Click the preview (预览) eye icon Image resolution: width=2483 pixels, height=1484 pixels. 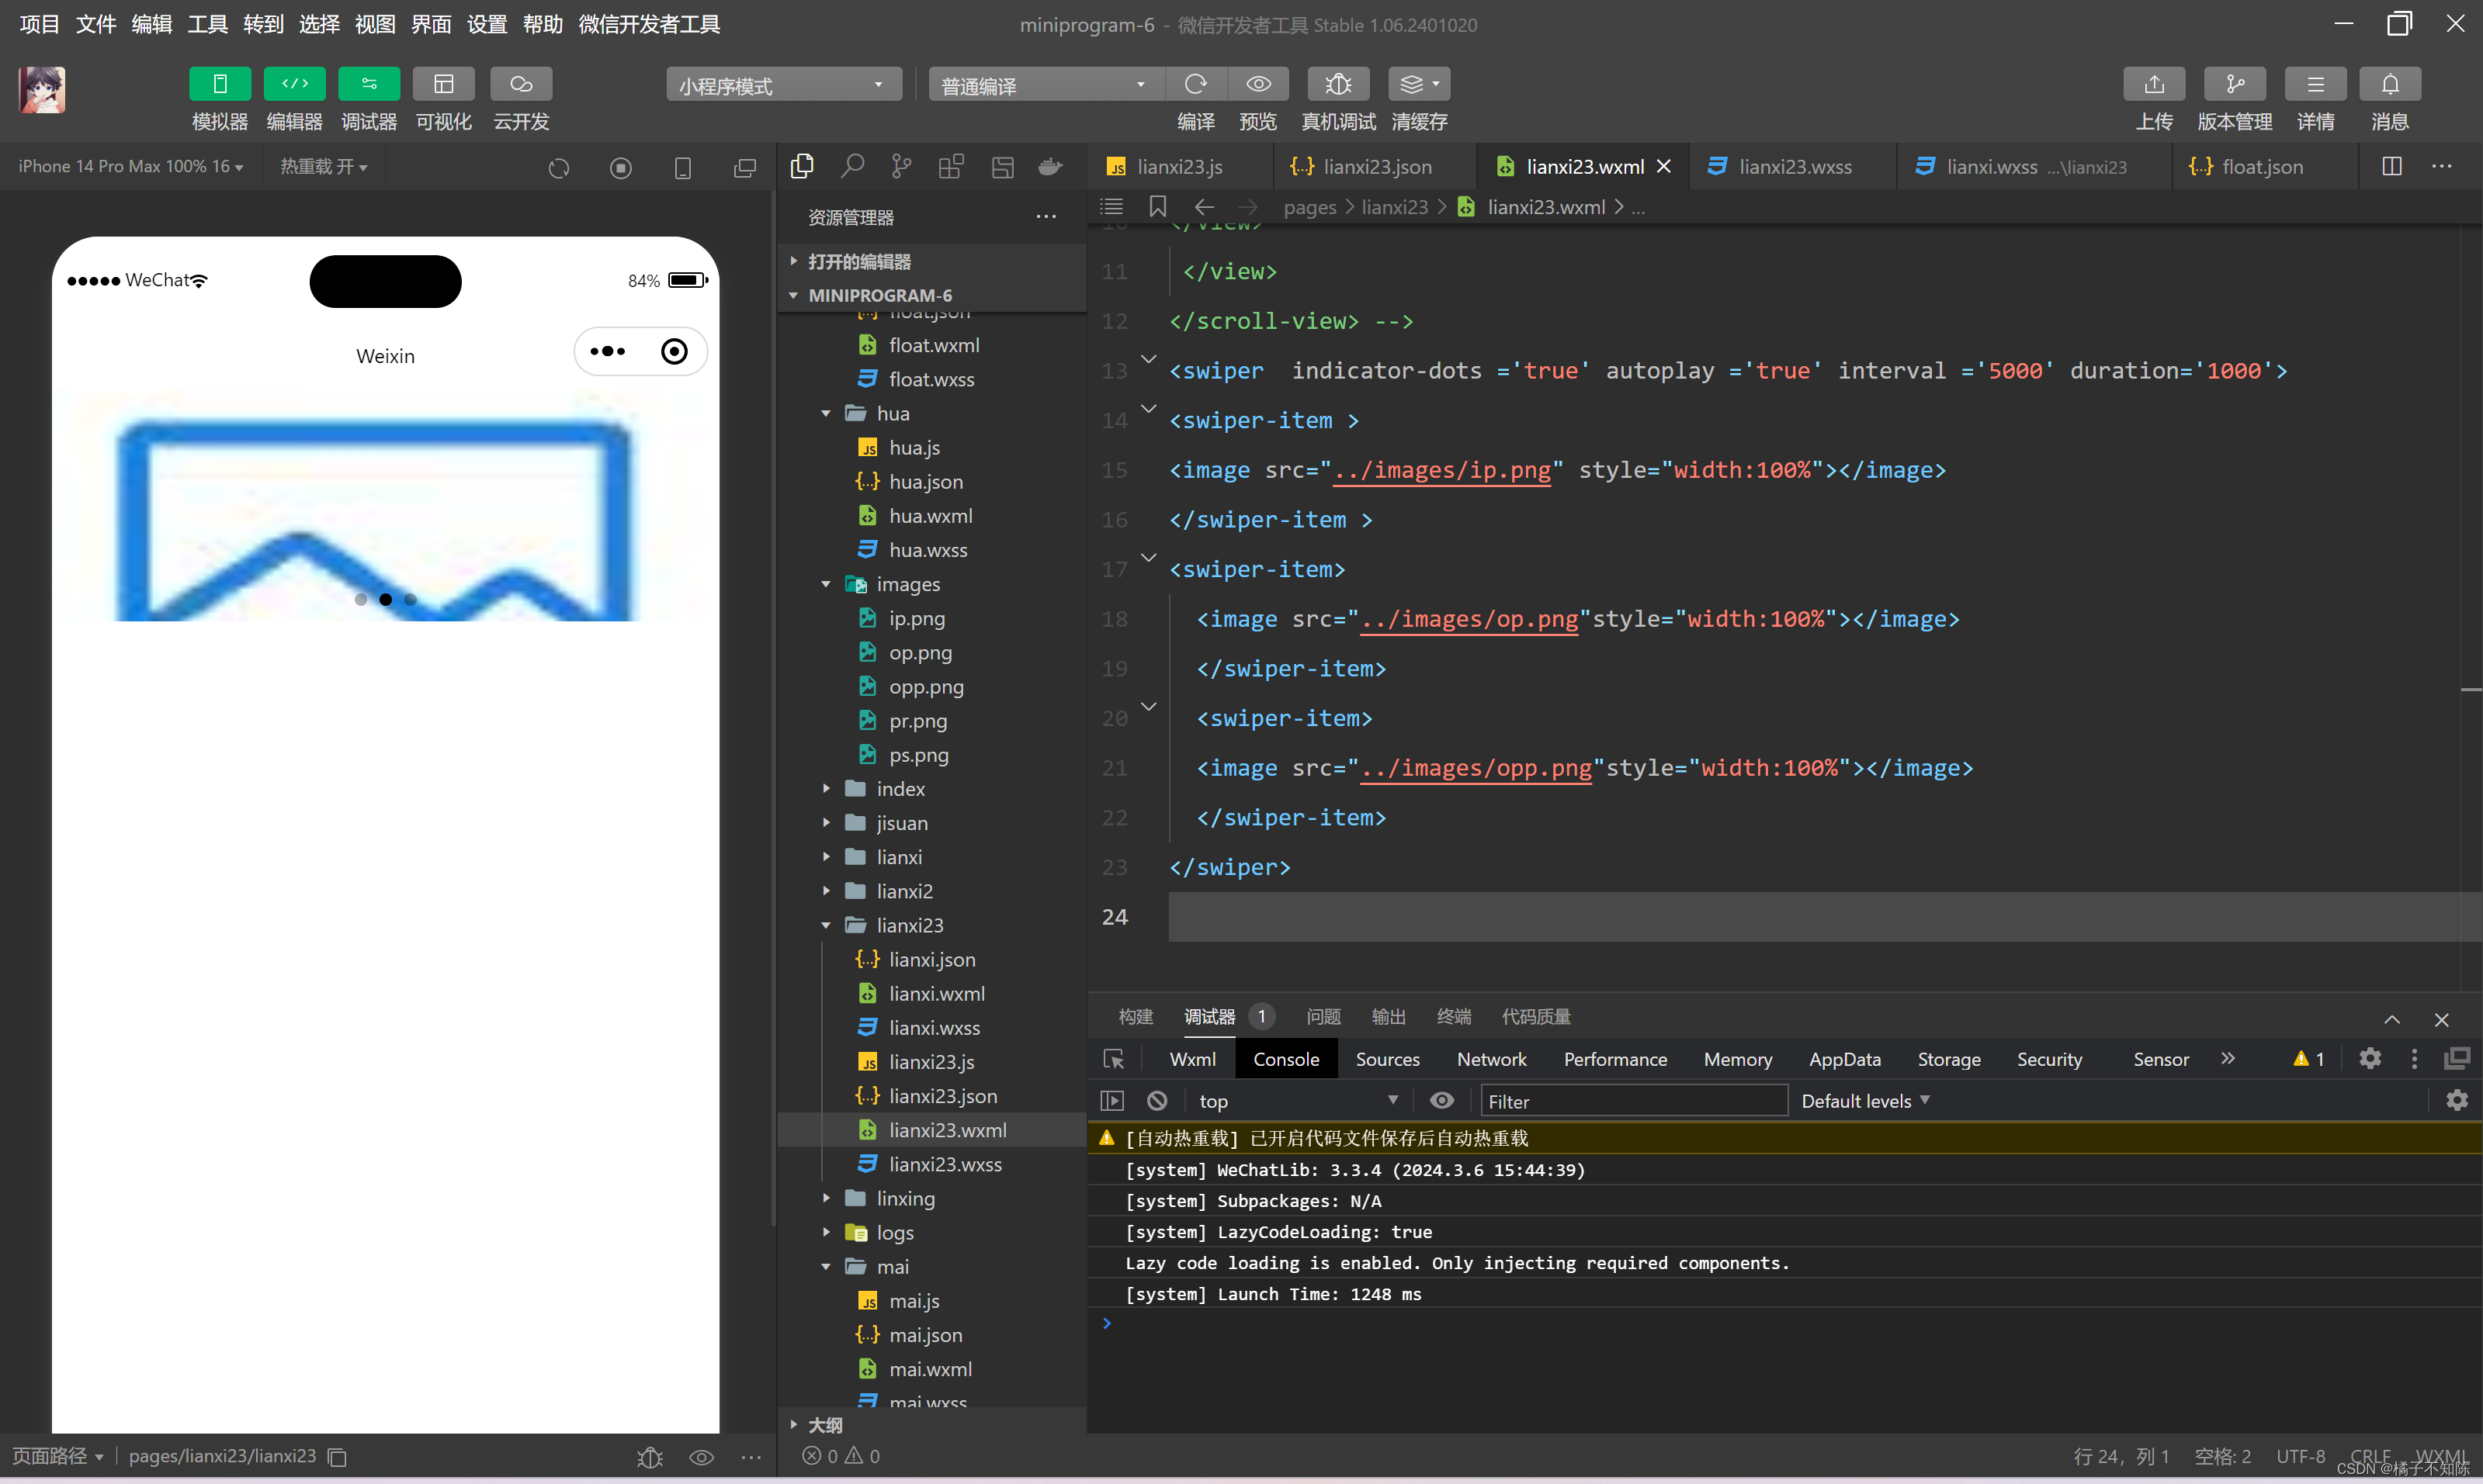[x=1258, y=84]
